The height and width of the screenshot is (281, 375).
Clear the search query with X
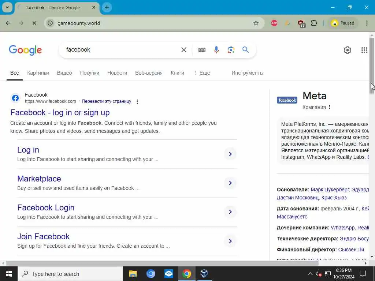184,50
